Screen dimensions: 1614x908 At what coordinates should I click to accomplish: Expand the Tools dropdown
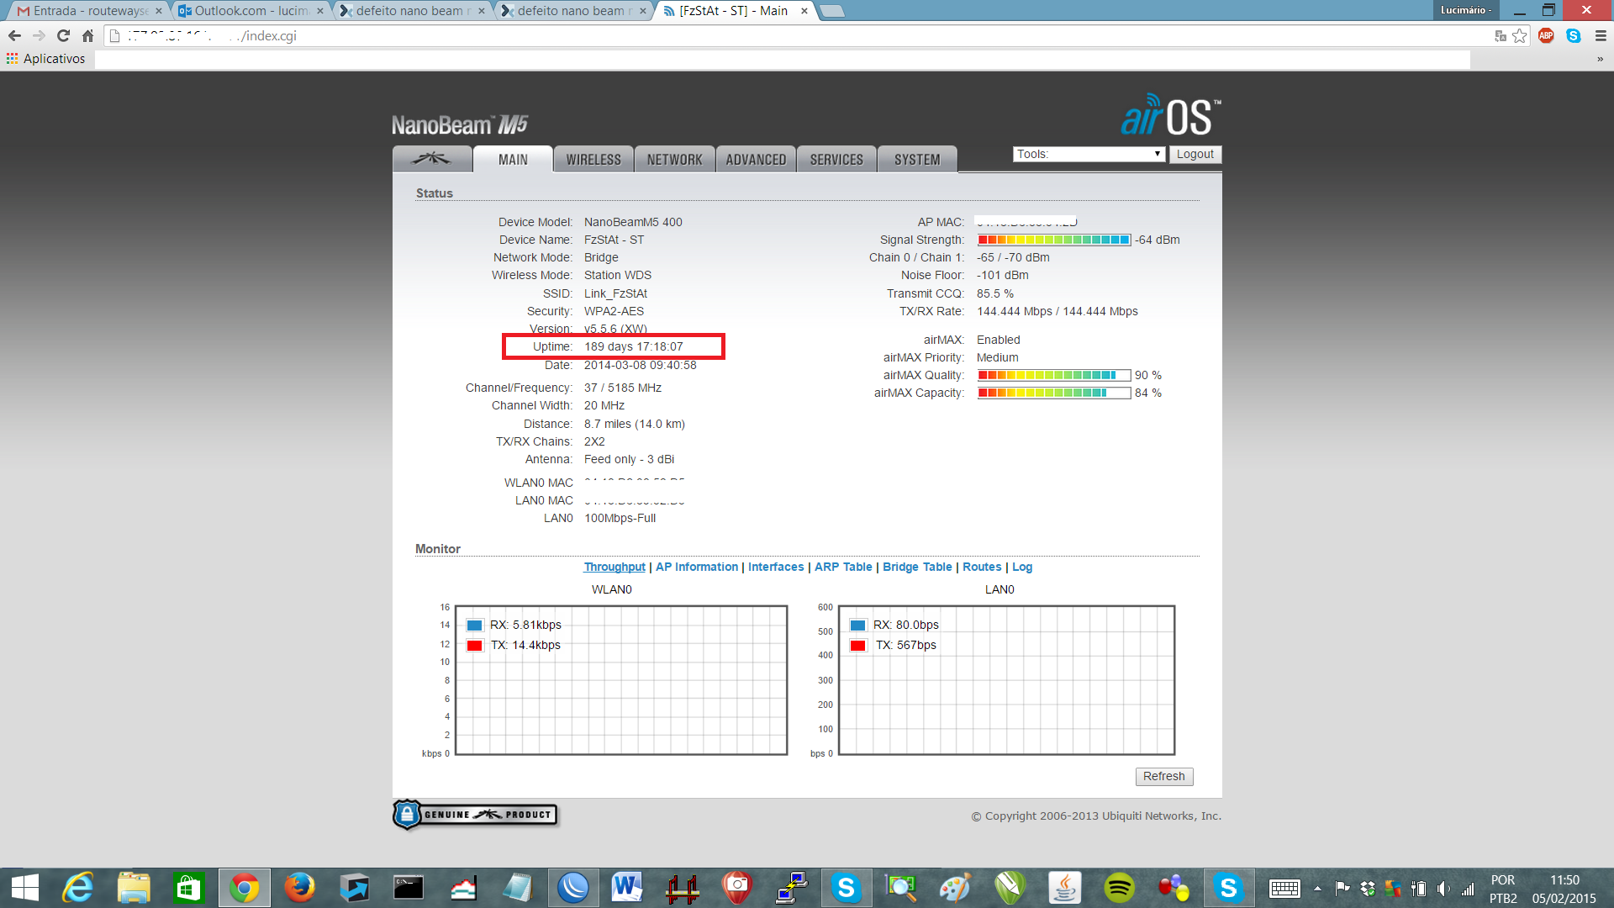[1089, 154]
